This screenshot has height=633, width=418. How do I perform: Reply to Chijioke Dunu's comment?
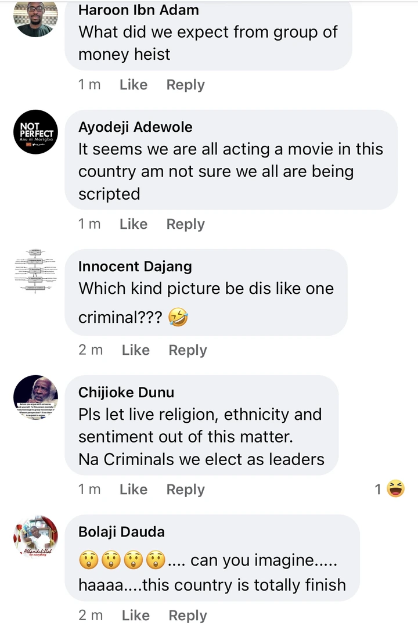[x=185, y=490]
